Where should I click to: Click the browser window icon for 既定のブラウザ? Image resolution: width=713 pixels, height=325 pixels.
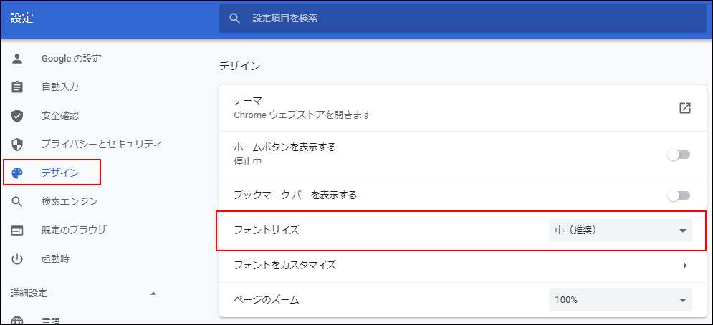pos(18,230)
